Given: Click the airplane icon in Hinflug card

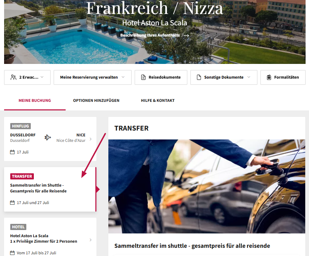Looking at the screenshot, I should point(48,137).
